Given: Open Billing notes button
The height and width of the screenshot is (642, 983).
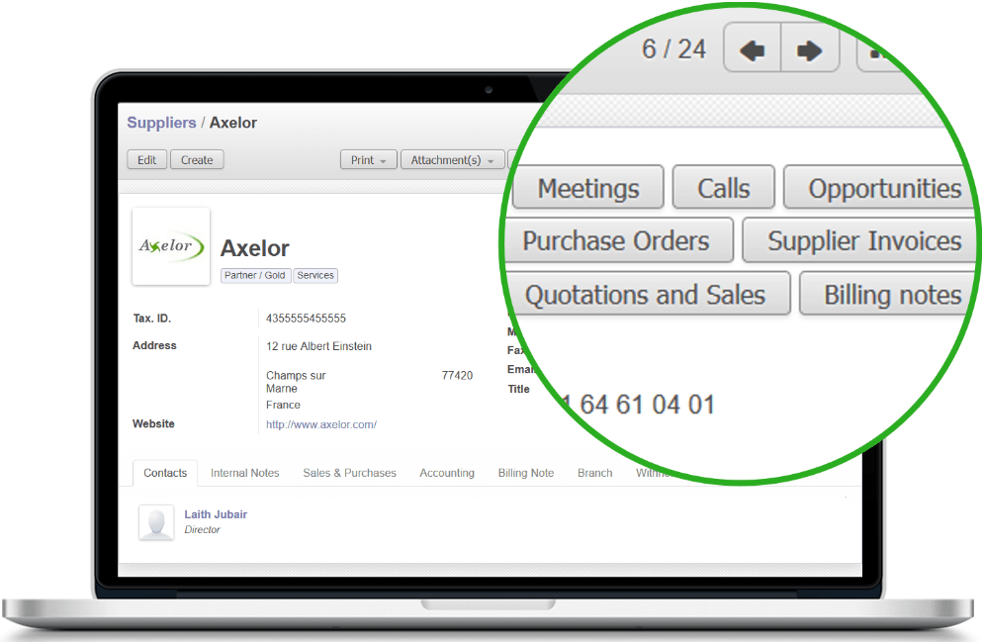Looking at the screenshot, I should 886,294.
